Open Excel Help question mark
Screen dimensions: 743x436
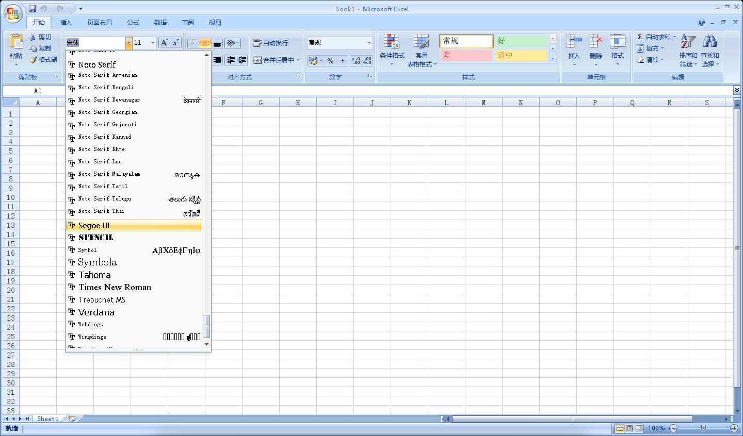click(x=701, y=22)
